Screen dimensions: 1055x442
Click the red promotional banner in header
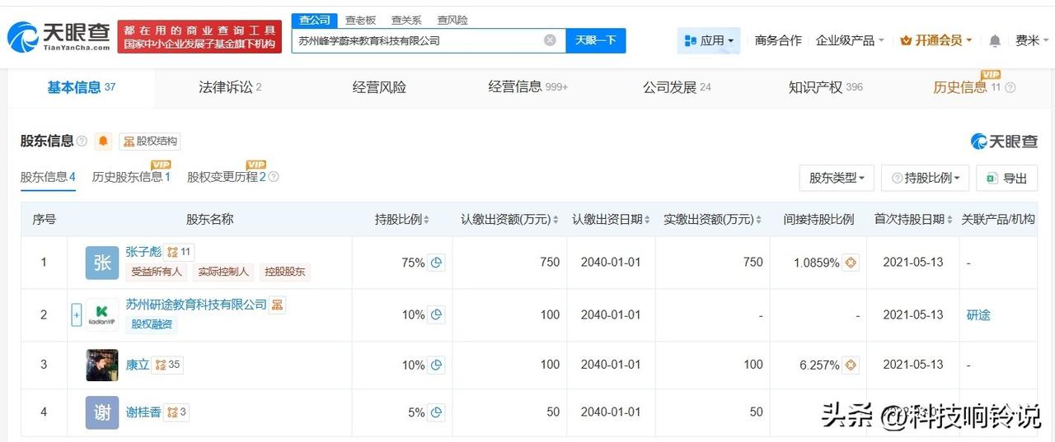point(199,37)
